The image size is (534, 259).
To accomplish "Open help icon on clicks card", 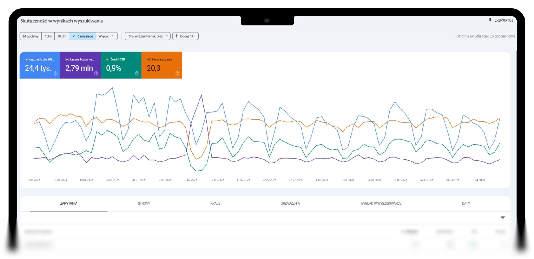I will click(56, 74).
